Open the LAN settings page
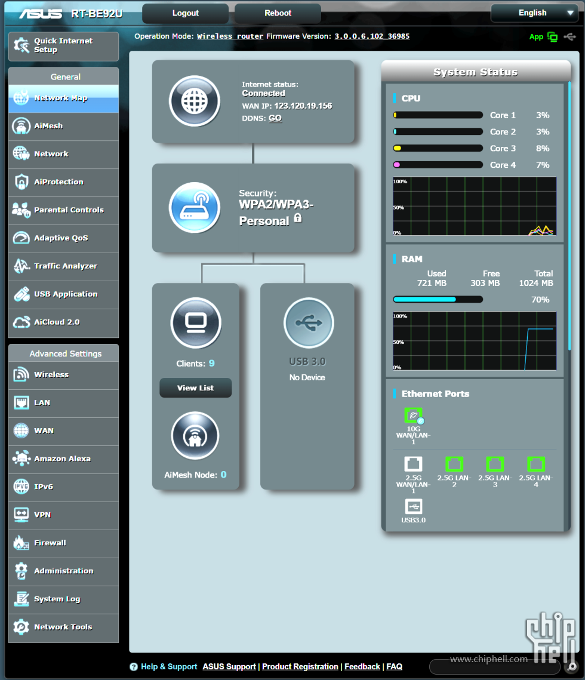 coord(63,404)
